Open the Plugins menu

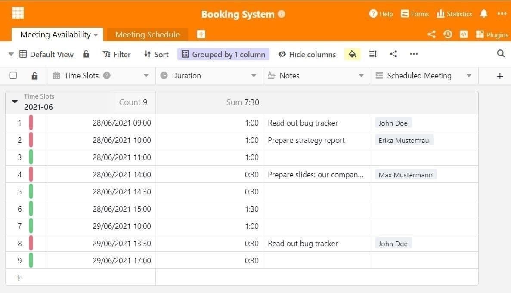[x=492, y=34]
